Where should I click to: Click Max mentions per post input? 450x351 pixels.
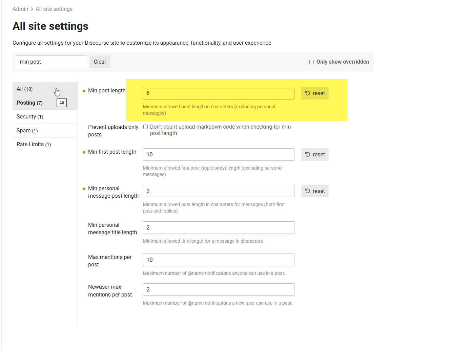click(x=218, y=260)
